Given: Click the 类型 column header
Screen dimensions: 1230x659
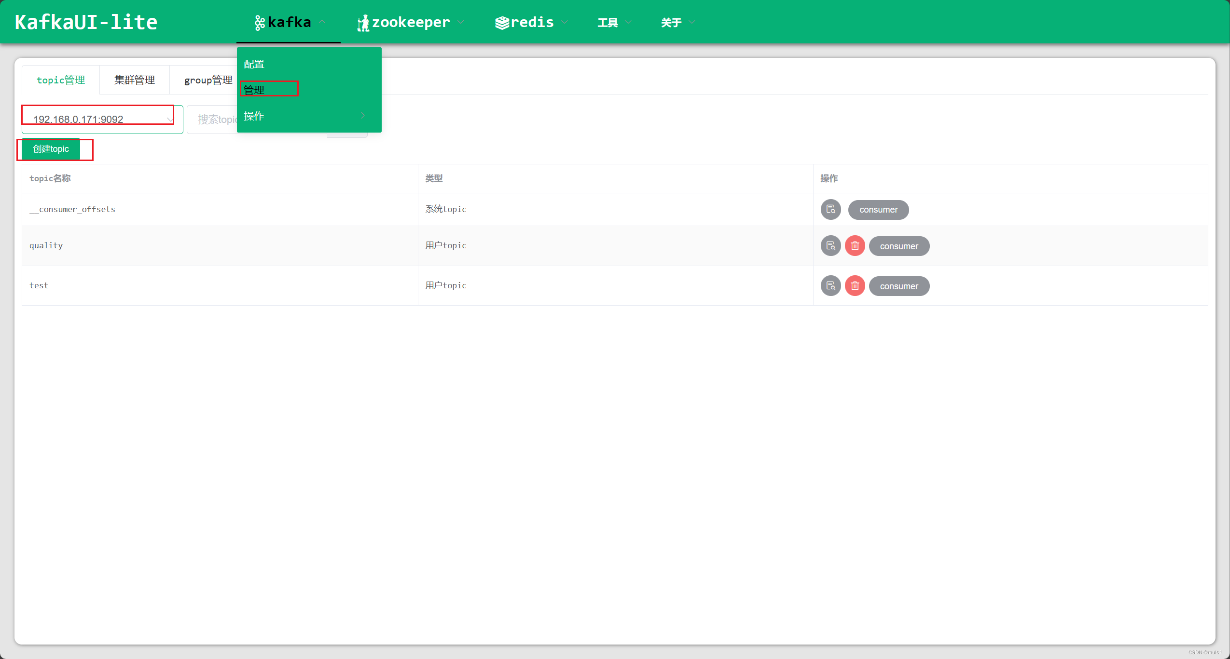Looking at the screenshot, I should point(434,178).
